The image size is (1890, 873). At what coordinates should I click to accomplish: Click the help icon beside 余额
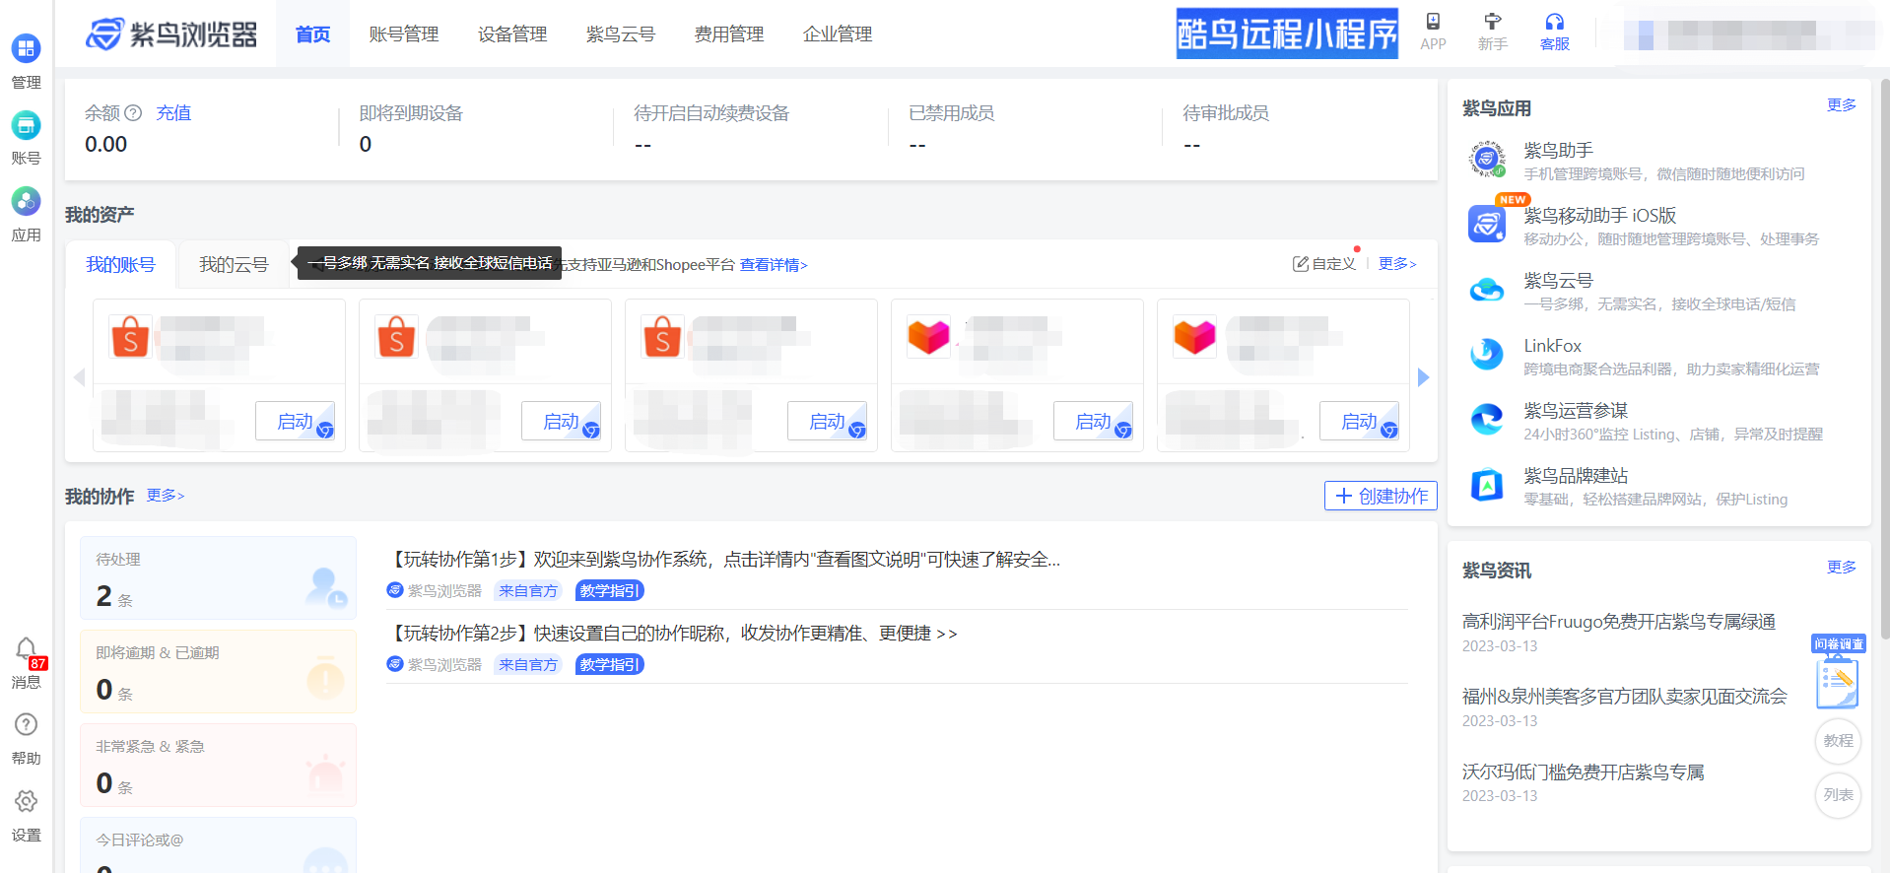click(134, 113)
